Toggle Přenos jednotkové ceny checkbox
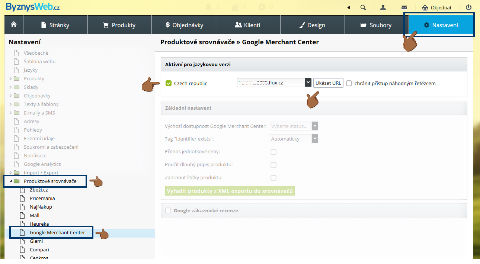 (273, 152)
